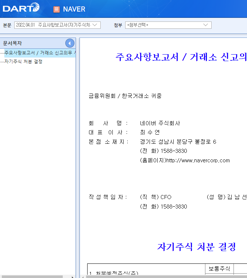Click the phone number under 본점소재지

pos(174,151)
